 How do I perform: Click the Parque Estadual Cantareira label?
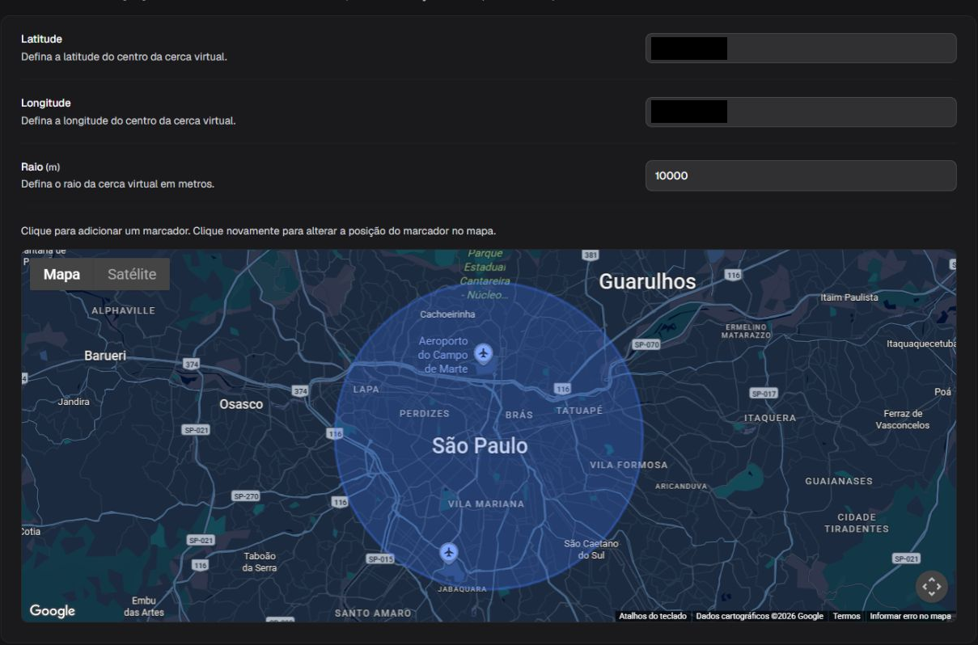coord(485,274)
